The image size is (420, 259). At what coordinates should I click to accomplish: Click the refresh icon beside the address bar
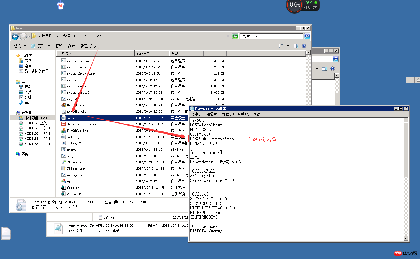coord(235,36)
